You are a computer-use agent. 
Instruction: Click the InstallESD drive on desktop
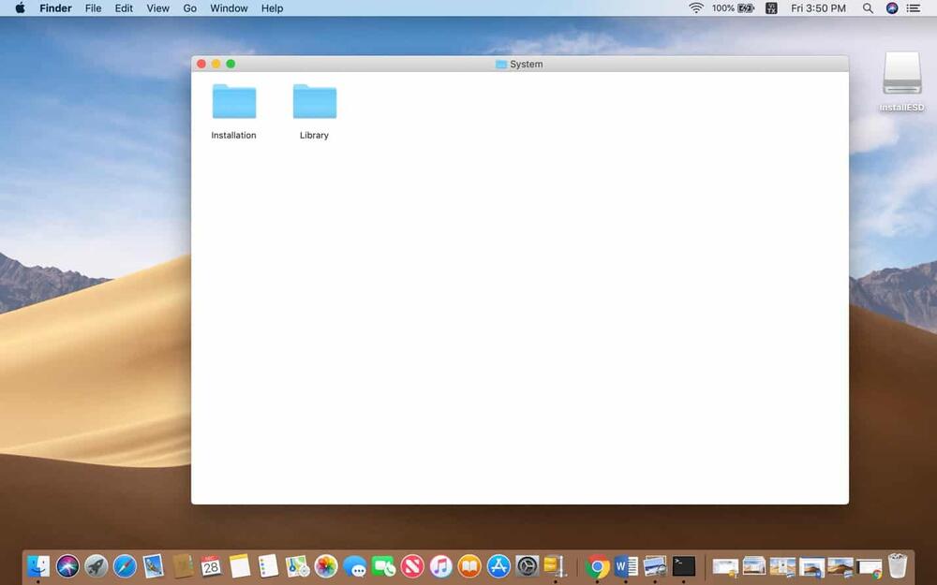[x=901, y=75]
